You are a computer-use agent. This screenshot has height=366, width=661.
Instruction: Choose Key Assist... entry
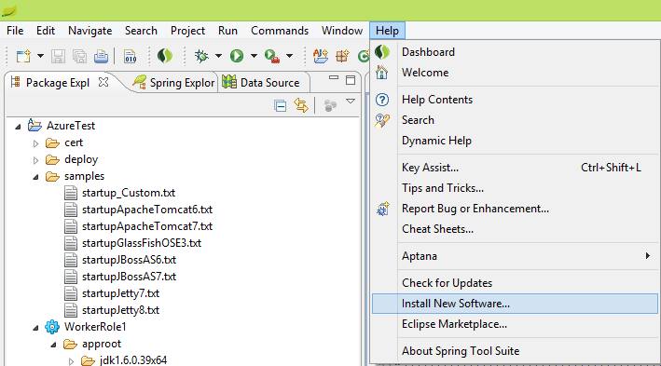pos(515,168)
